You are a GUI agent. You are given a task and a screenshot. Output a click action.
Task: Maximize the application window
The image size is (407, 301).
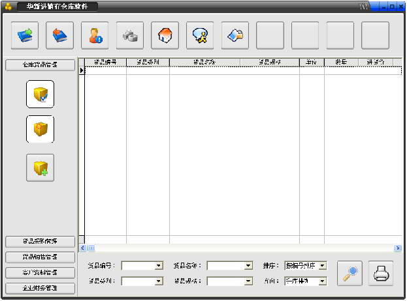pos(392,7)
